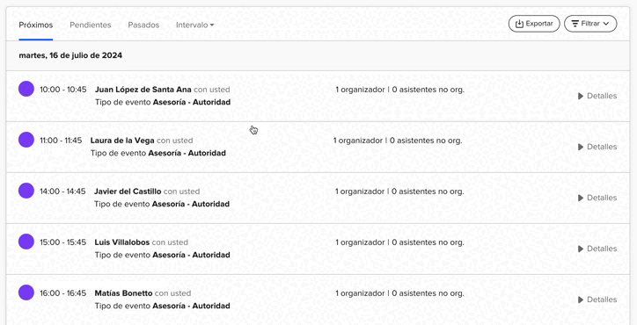Click the export icon in Exportar button
This screenshot has width=637, height=325.
point(519,24)
